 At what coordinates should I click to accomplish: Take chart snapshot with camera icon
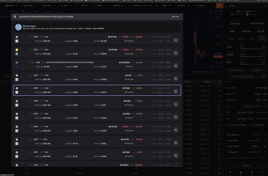tap(221, 11)
